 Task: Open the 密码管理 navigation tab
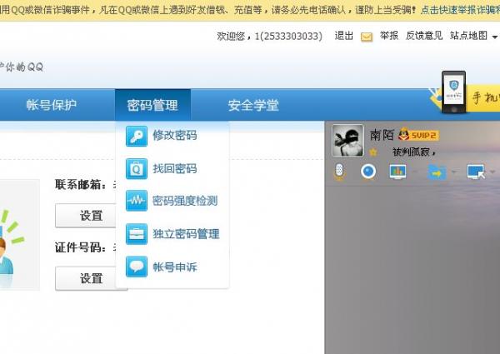click(x=152, y=105)
